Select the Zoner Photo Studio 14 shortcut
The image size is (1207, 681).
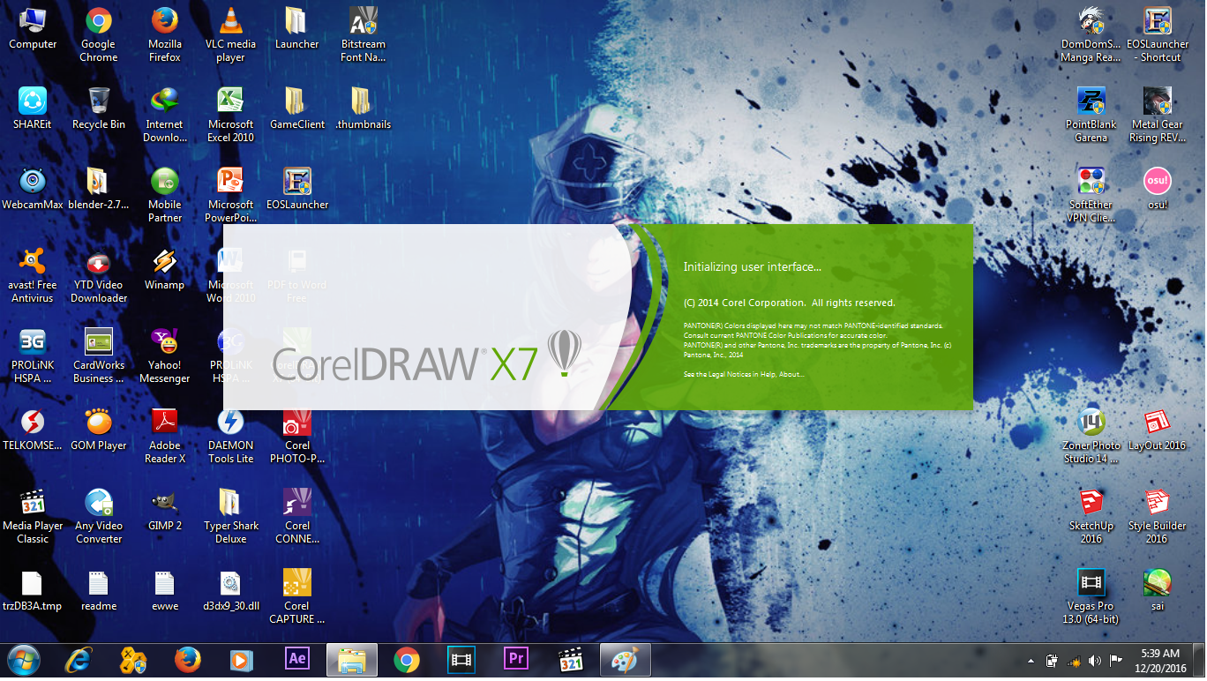point(1091,437)
